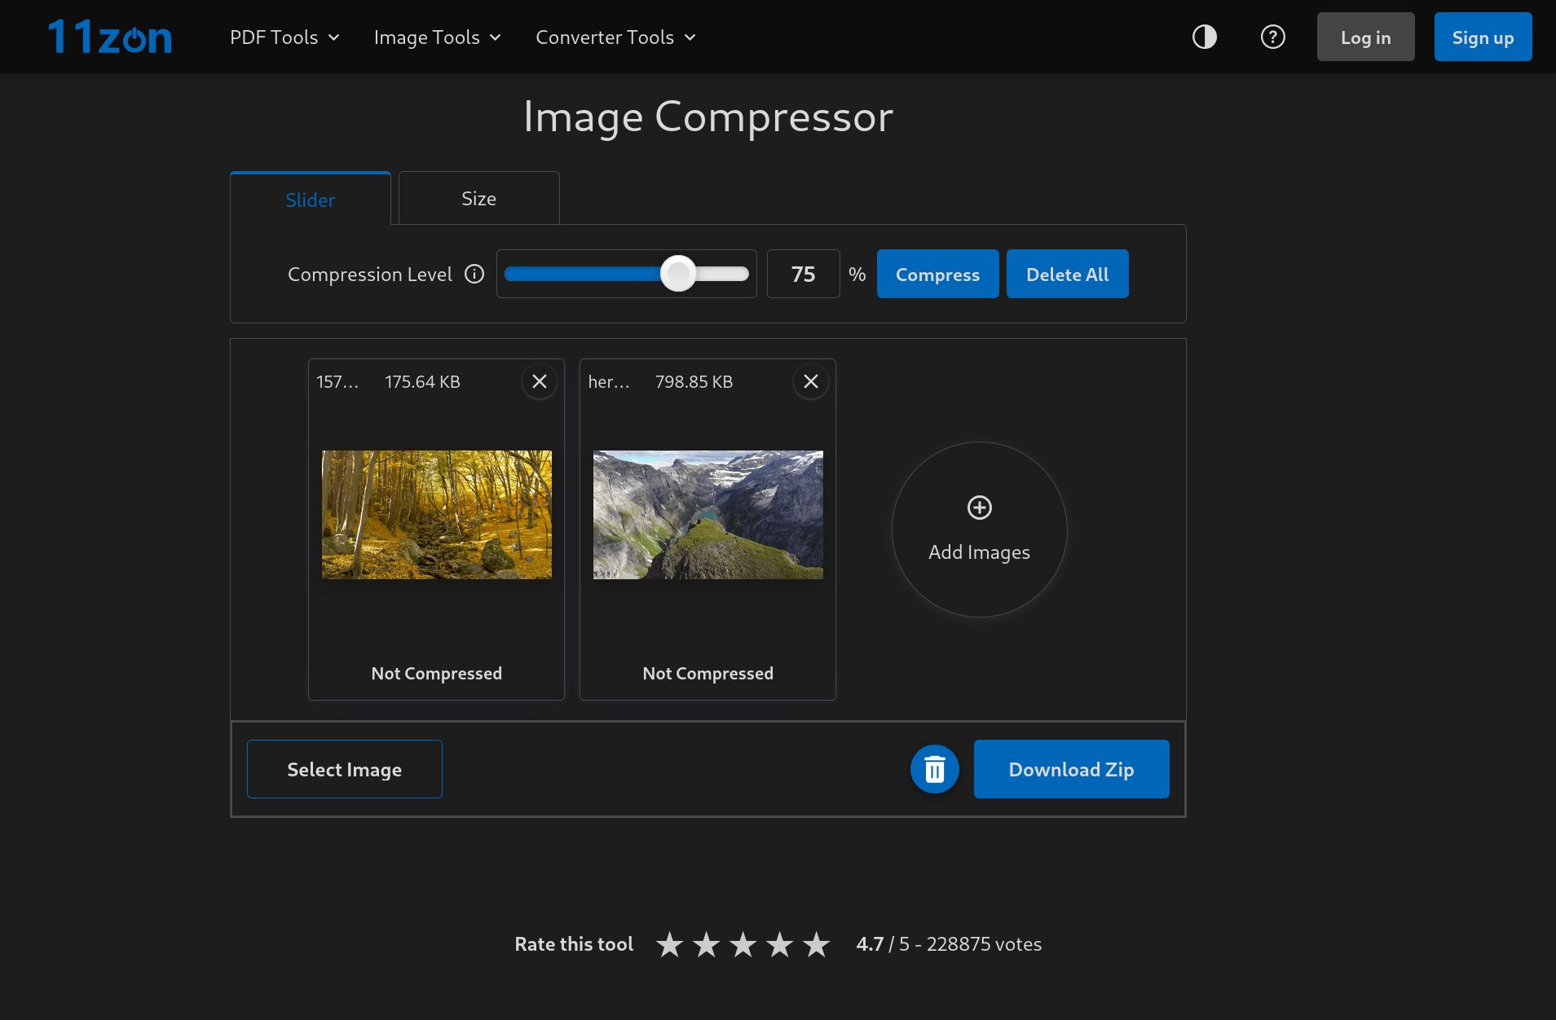Click the Download Zip button
This screenshot has height=1020, width=1556.
(1071, 769)
